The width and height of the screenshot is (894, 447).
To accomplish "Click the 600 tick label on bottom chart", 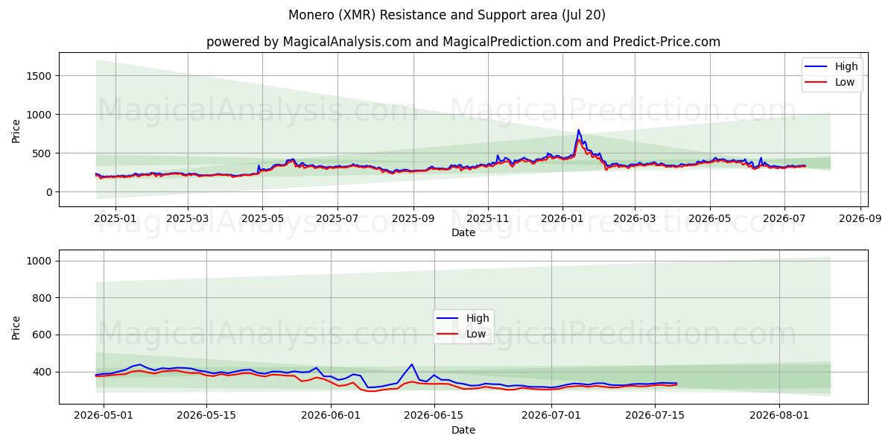I will tap(43, 335).
